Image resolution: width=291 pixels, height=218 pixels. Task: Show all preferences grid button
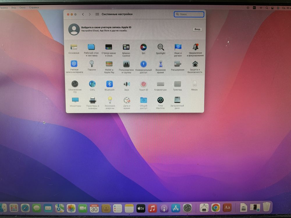pyautogui.click(x=97, y=14)
